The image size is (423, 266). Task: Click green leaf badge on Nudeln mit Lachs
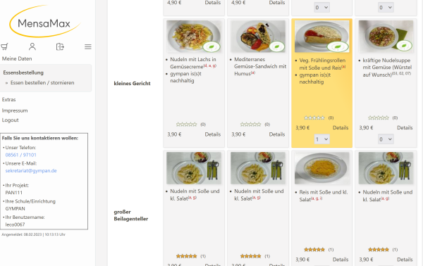click(211, 47)
